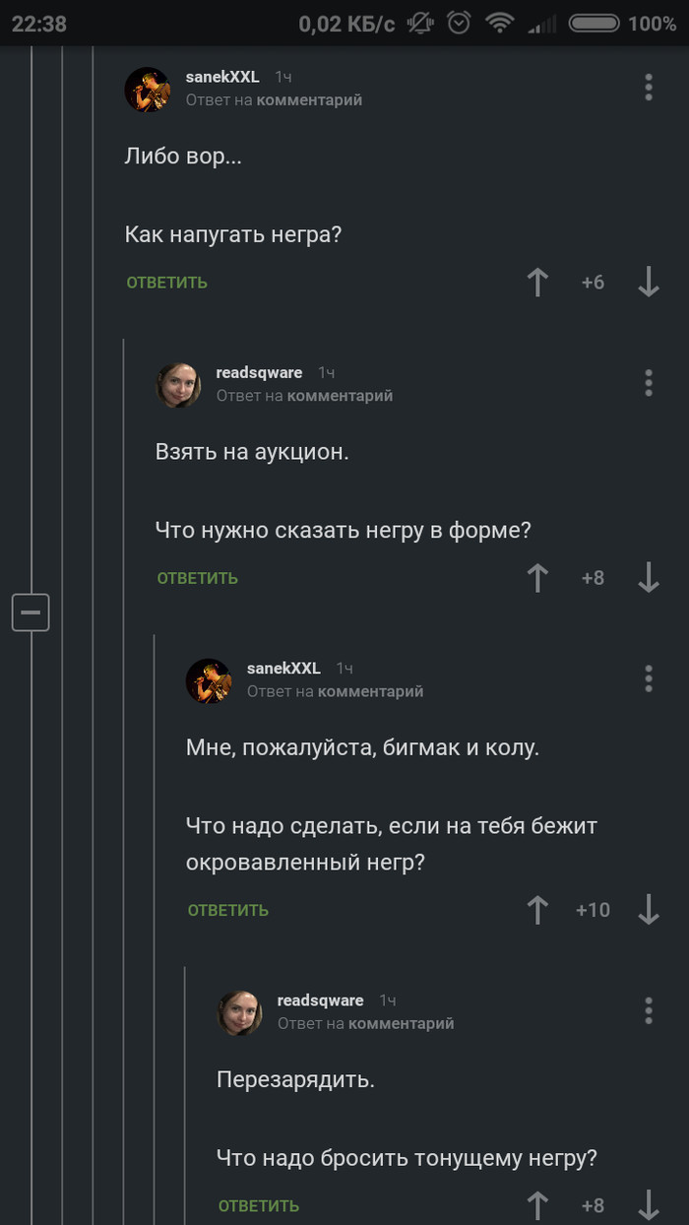This screenshot has width=689, height=1225.
Task: Open options menu for "Взять на аукцион" comment
Action: [649, 383]
